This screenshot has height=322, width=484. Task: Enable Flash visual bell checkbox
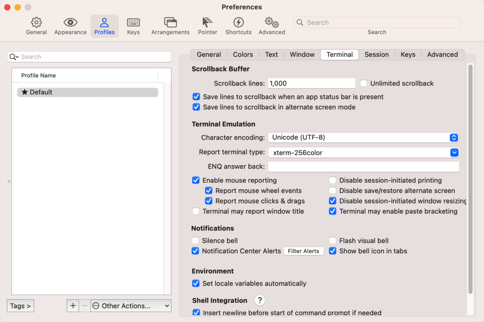(x=332, y=240)
